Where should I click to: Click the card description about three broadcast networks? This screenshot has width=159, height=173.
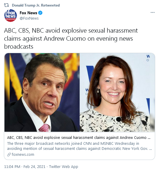coord(79,146)
